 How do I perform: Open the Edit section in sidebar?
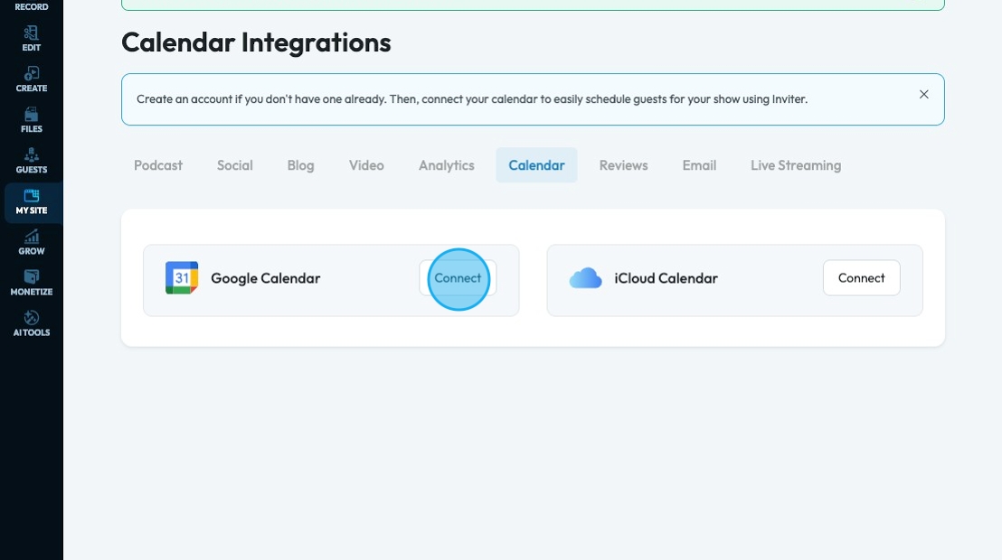click(32, 39)
